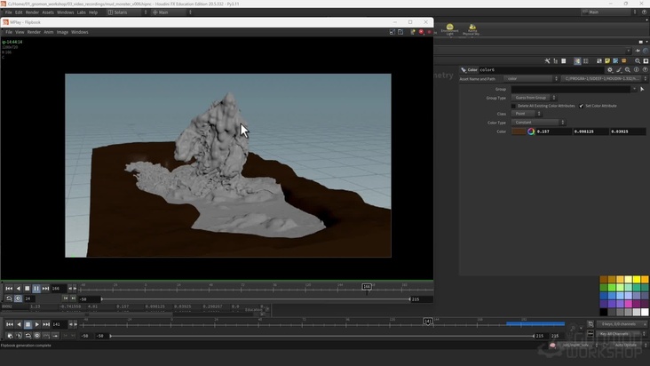
Task: Enable Delete All Existing Color Attributes
Action: click(x=513, y=106)
